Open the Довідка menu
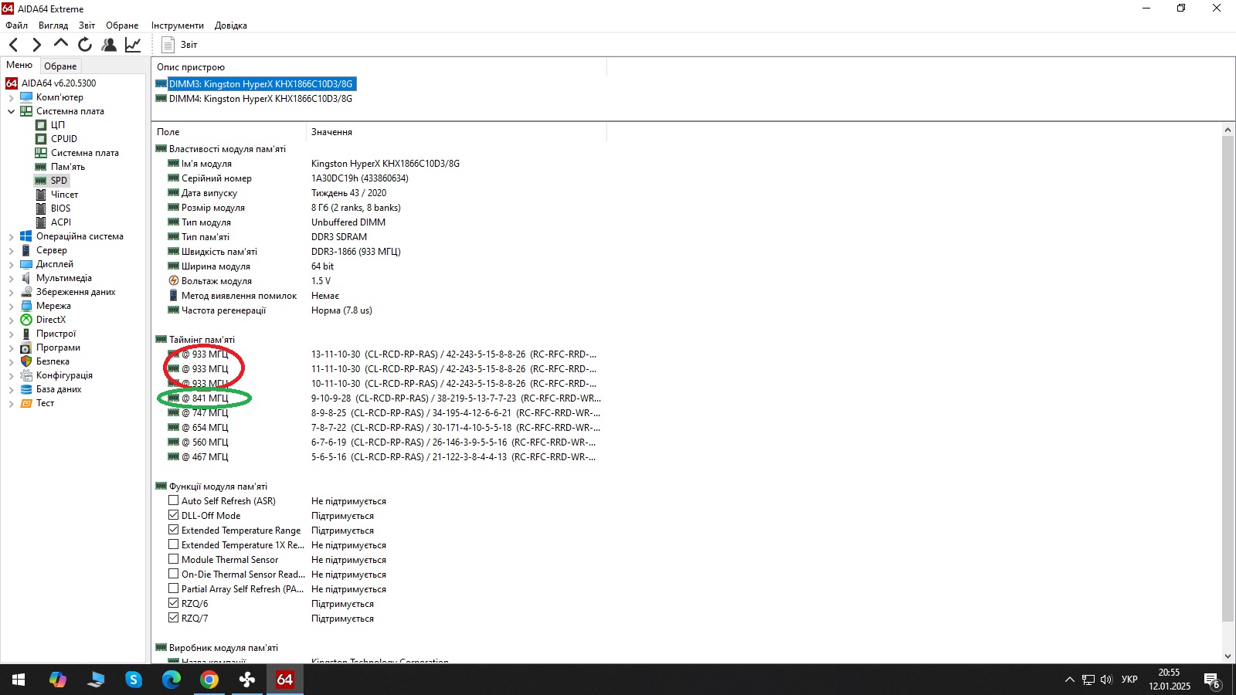The image size is (1236, 695). point(231,25)
